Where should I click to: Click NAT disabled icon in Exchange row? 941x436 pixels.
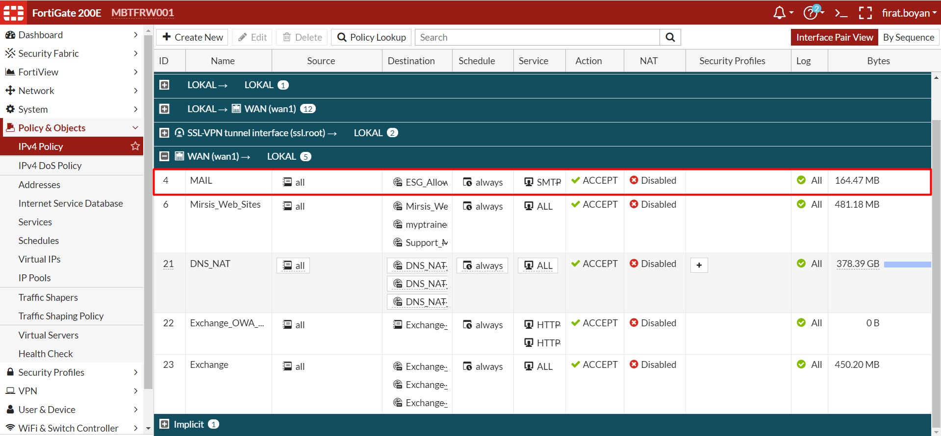(x=634, y=364)
